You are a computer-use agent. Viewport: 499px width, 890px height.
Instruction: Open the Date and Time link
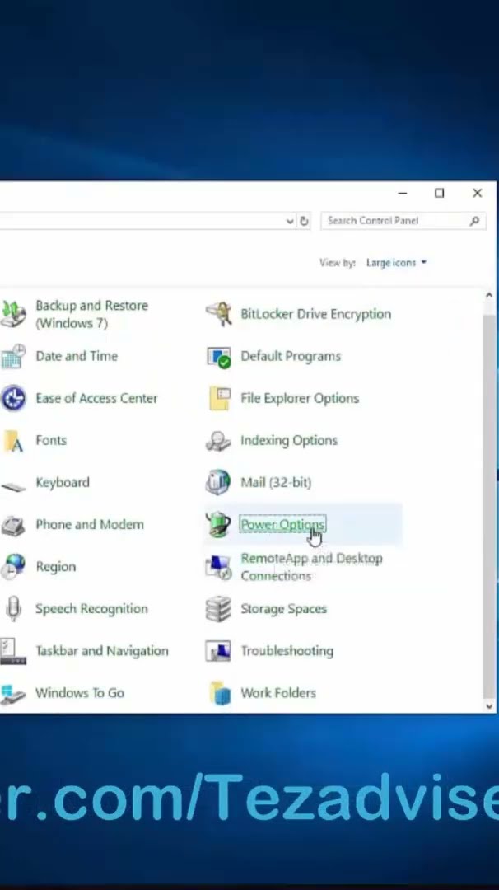[77, 356]
